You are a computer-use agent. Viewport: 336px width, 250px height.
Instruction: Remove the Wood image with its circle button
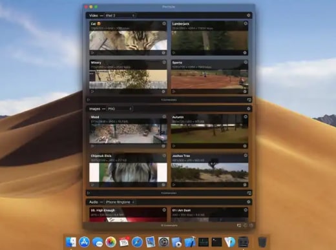[x=164, y=117]
